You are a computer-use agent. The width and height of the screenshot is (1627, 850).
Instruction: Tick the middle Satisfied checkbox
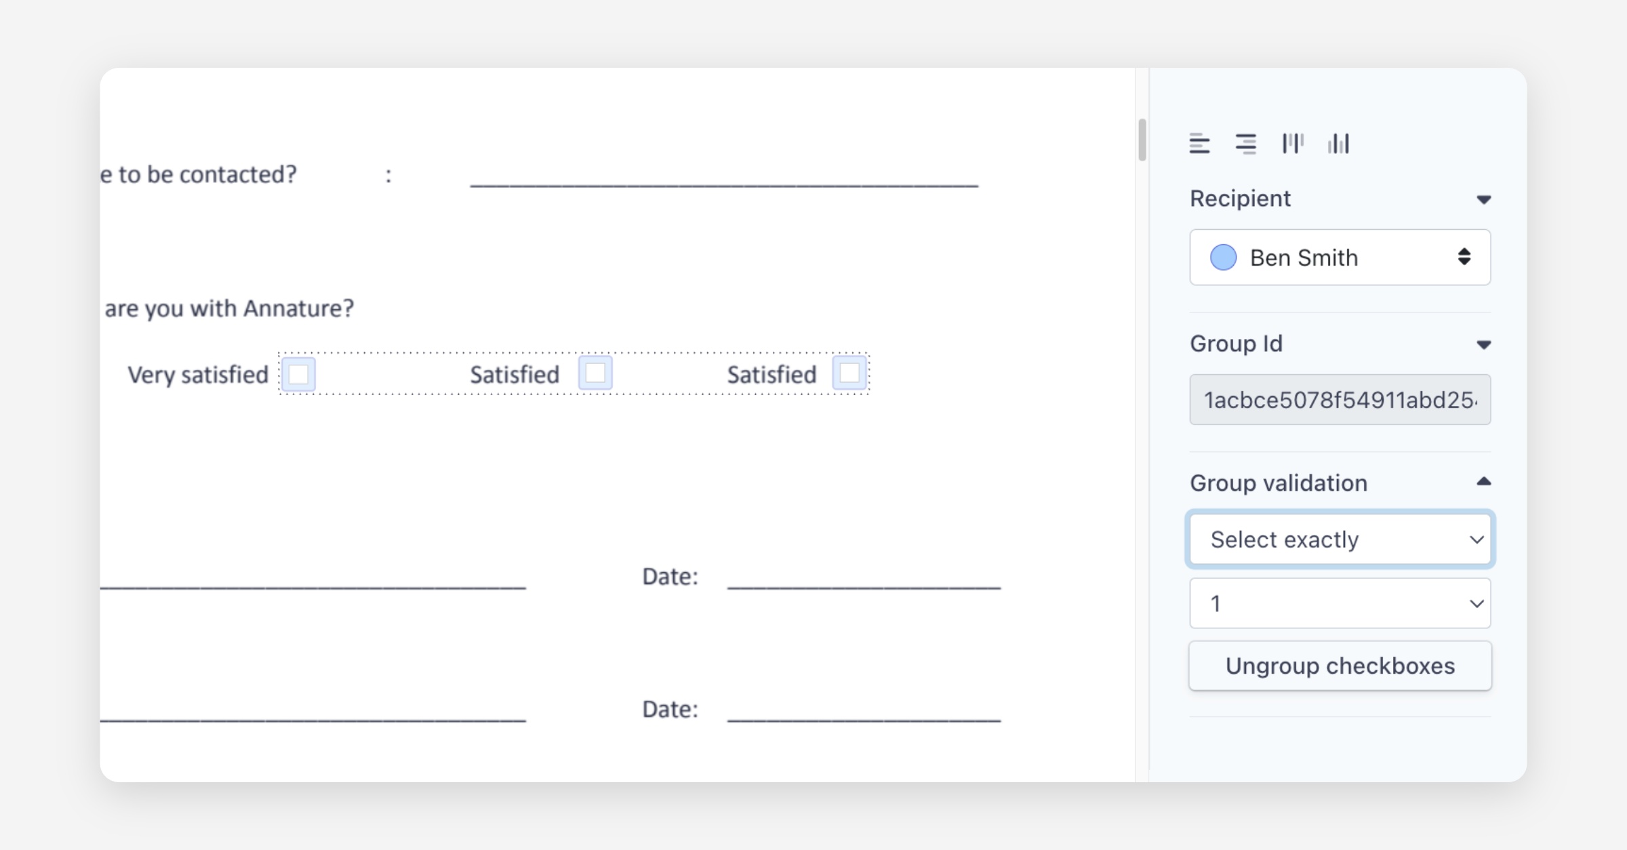[x=595, y=373]
